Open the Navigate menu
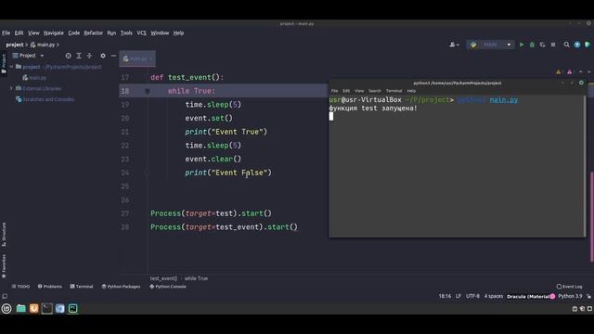 [x=54, y=33]
